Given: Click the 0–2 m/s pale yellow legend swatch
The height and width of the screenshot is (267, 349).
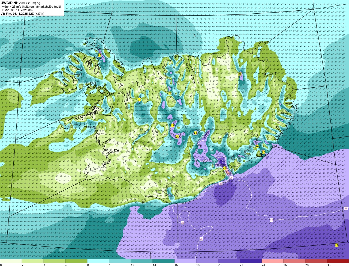Looking at the screenshot, I should click(x=11, y=261).
